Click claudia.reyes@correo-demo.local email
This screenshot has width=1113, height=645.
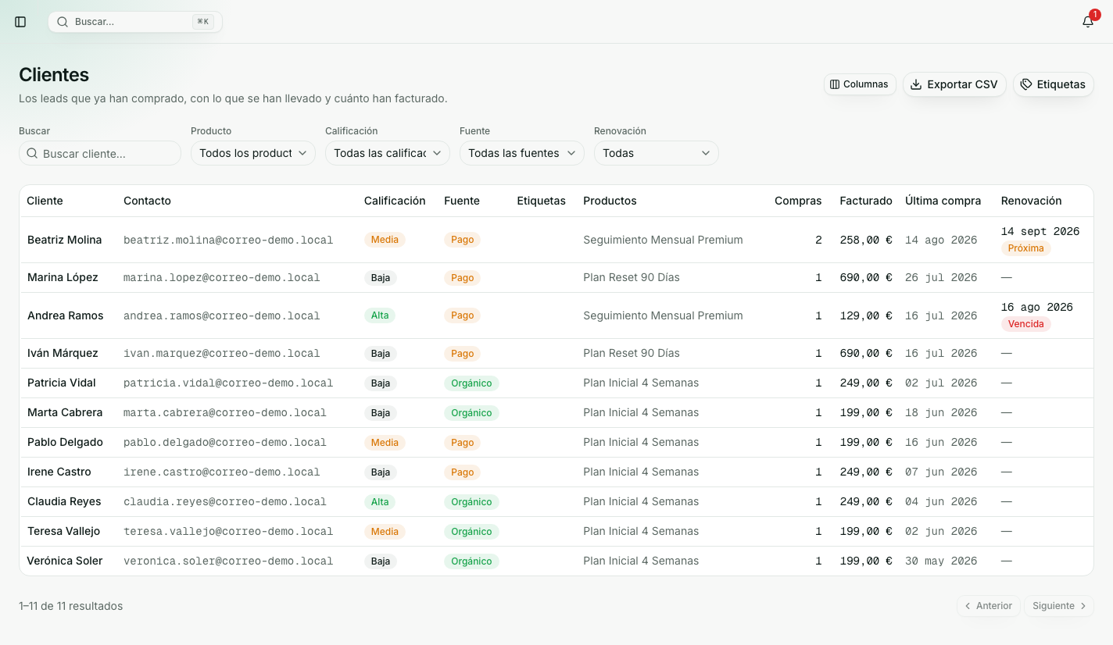coord(225,501)
